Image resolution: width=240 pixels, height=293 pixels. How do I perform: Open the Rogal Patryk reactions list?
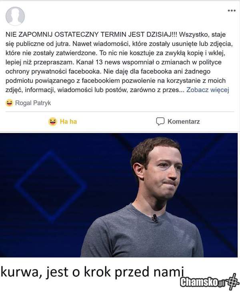point(33,103)
